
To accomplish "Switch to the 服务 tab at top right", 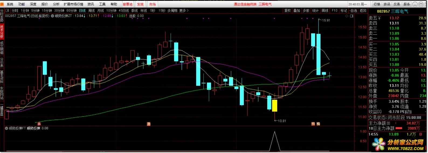I will pyautogui.click(x=407, y=4).
